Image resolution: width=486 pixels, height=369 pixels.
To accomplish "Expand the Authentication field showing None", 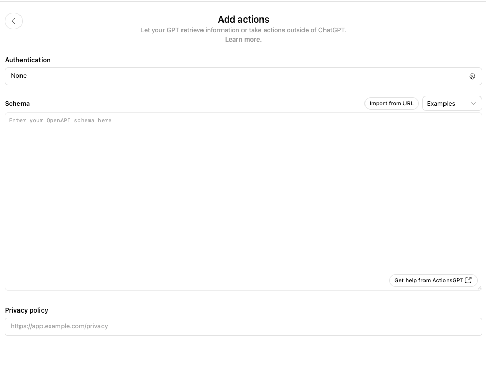I will click(x=233, y=75).
